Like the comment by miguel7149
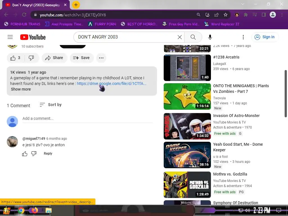This screenshot has width=288, height=216. (25, 154)
